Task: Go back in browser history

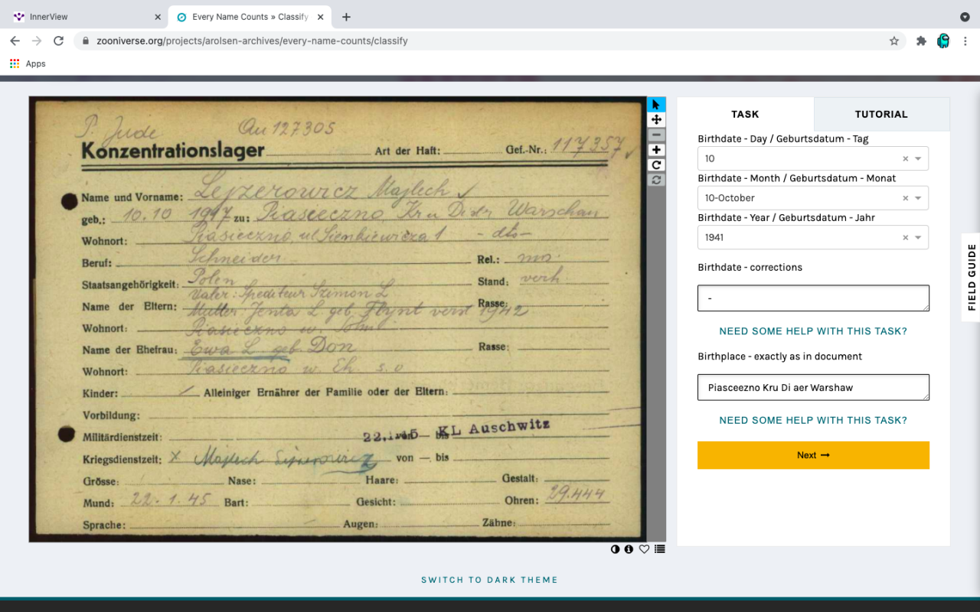Action: pyautogui.click(x=15, y=41)
